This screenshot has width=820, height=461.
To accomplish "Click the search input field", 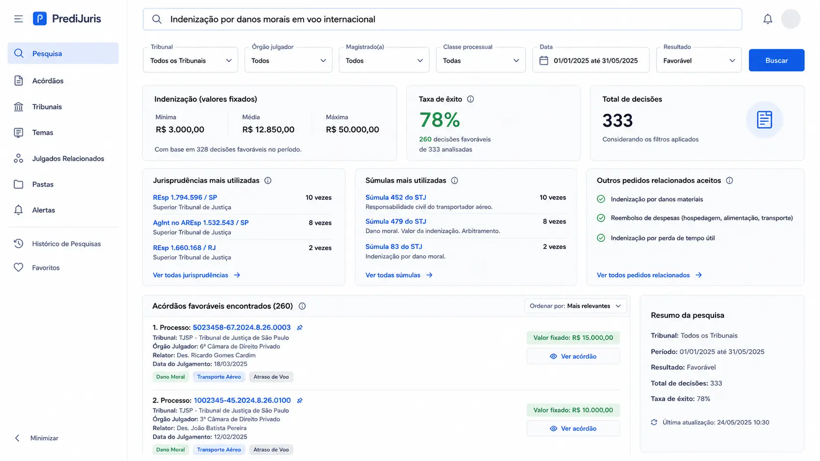I will pyautogui.click(x=442, y=19).
